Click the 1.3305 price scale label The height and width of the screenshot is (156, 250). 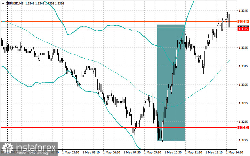243,85
